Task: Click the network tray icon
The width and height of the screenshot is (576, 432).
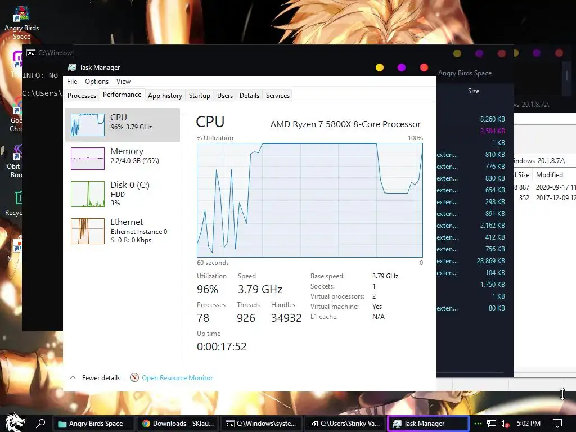Action: click(x=492, y=424)
